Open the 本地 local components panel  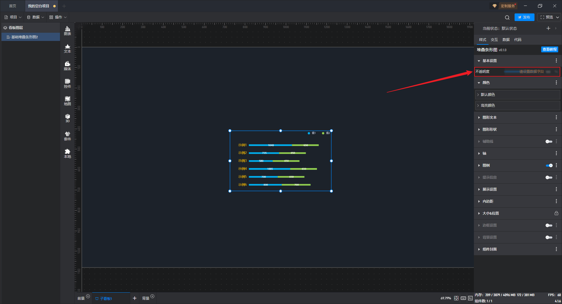tap(67, 153)
